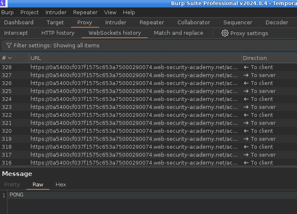The image size is (297, 214).
Task: Show message in Hex view
Action: (61, 185)
